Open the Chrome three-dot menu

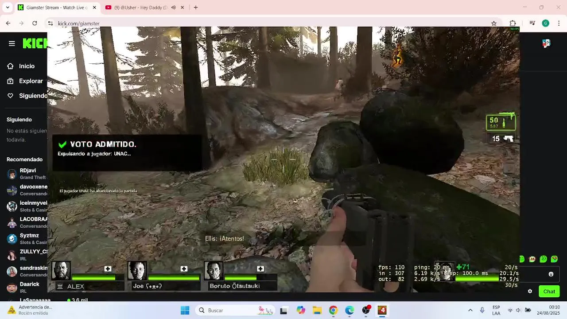[559, 23]
